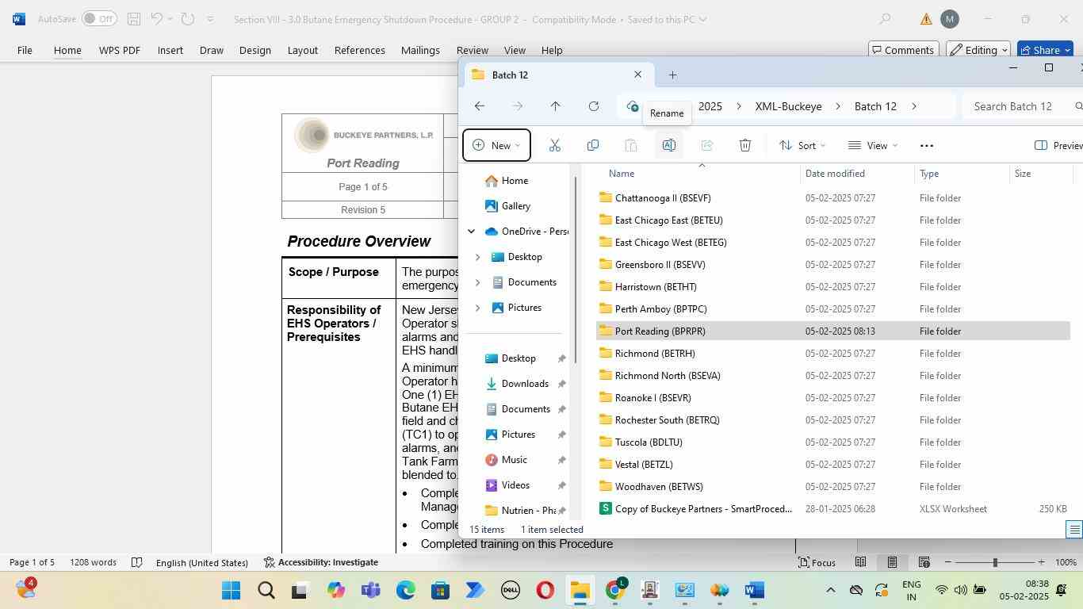Expand the Pictures tree node
The width and height of the screenshot is (1083, 609).
point(477,308)
